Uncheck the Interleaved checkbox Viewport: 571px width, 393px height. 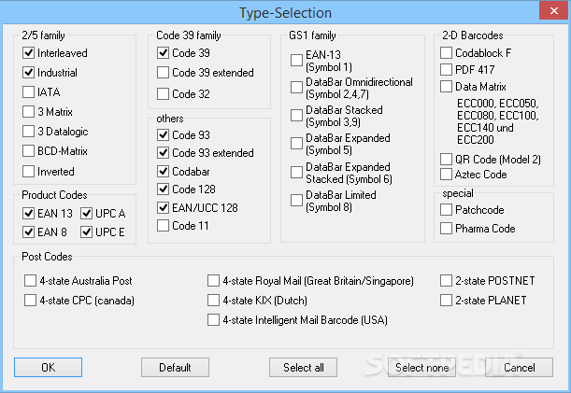[29, 53]
